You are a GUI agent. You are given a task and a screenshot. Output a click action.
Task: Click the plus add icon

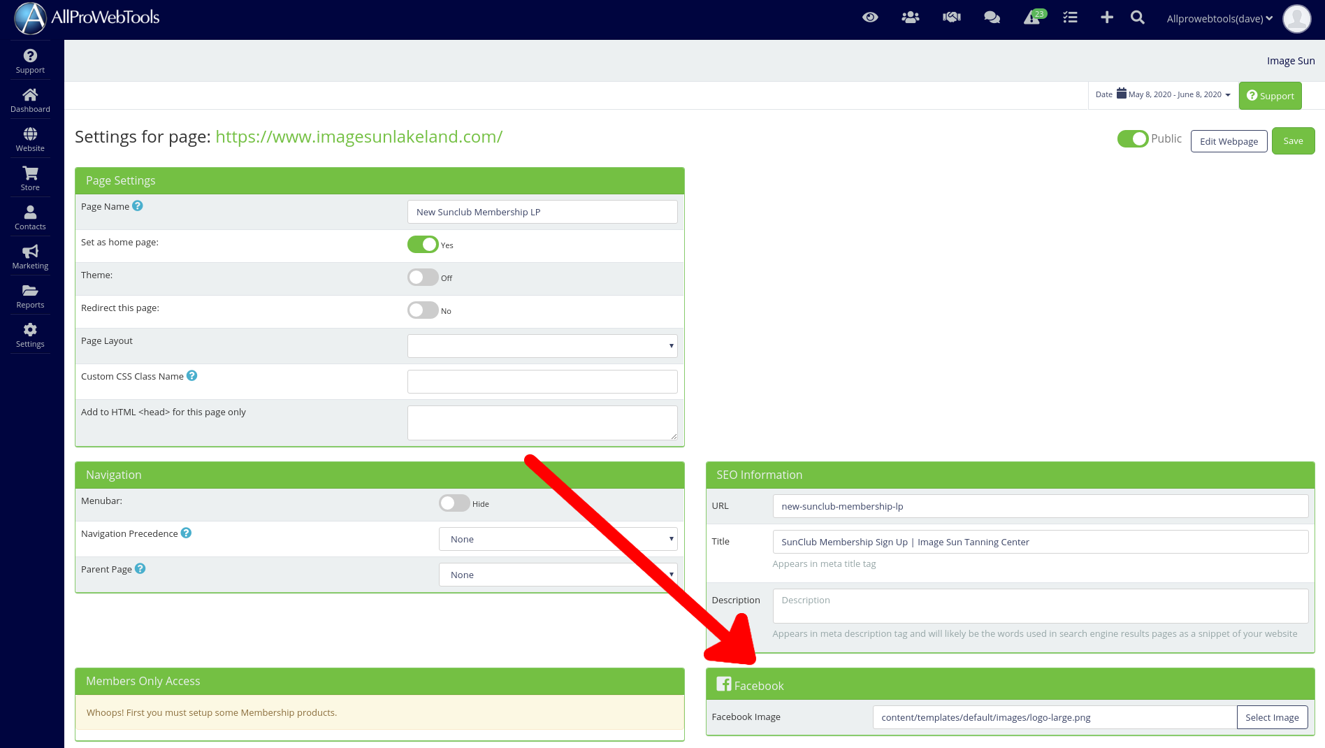coord(1107,17)
